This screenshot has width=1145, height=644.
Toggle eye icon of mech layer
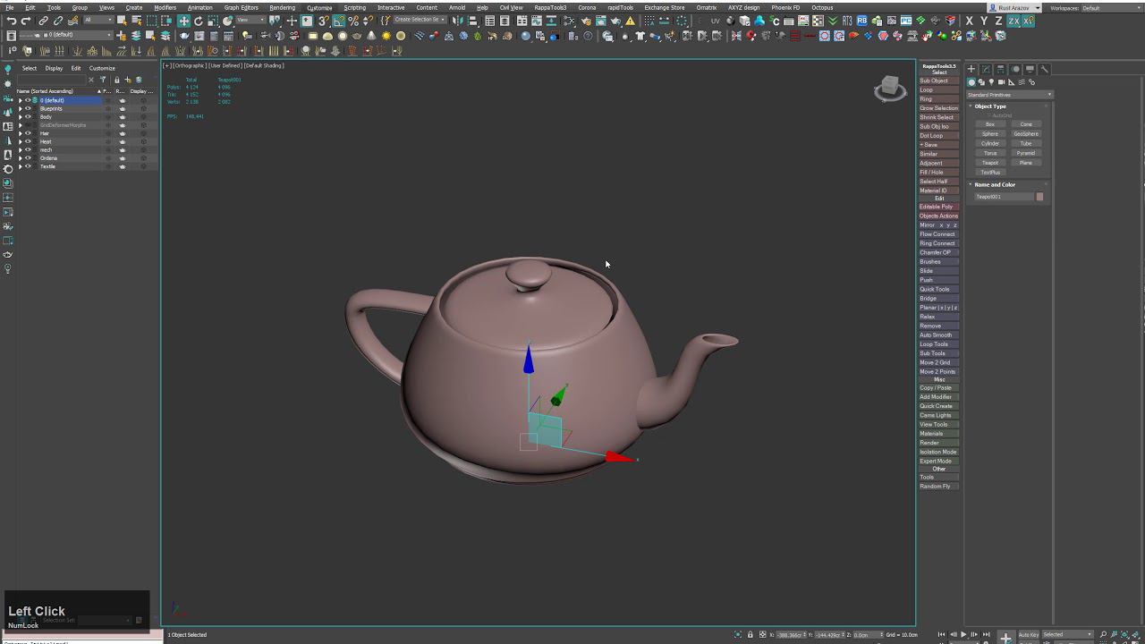pos(28,149)
